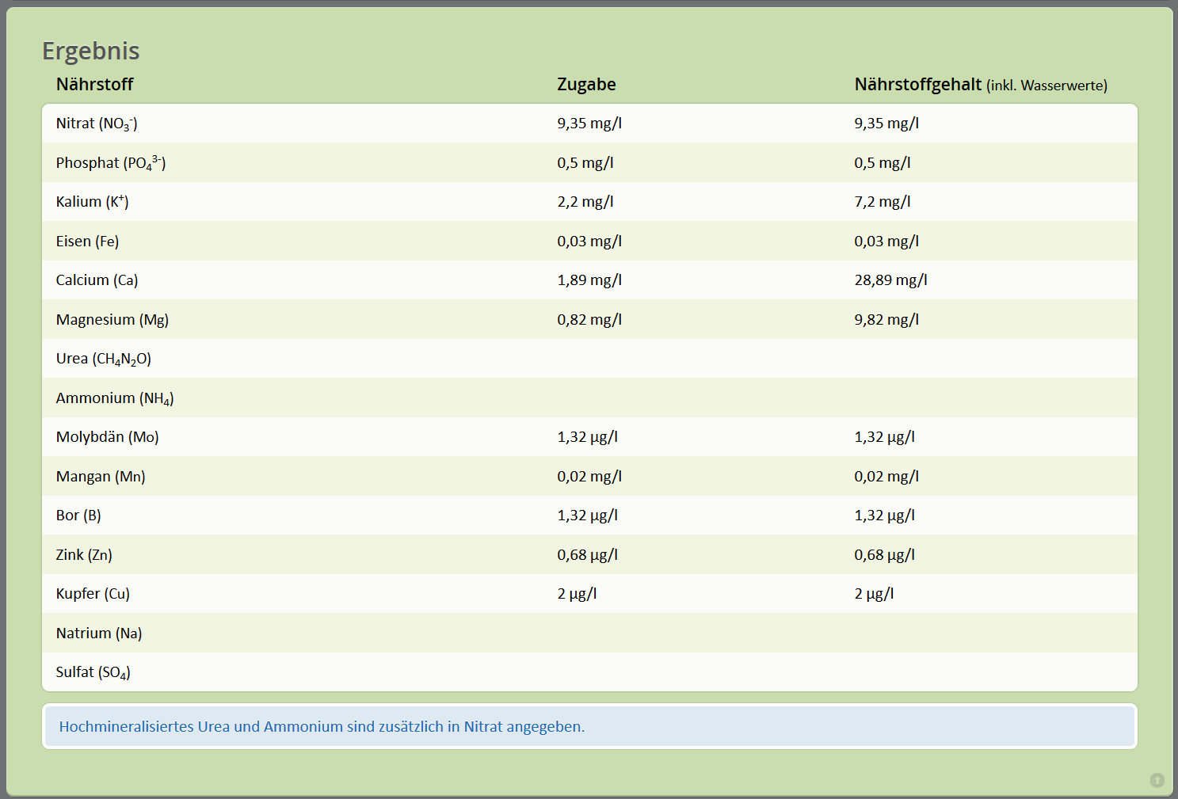
Task: Select the Natrium (Na) row label
Action: tap(99, 633)
